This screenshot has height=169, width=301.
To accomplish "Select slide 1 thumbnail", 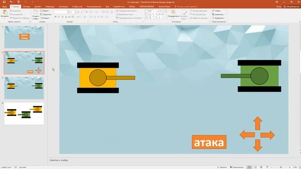I will 24,37.
